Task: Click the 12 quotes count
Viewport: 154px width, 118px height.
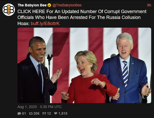Action: pyautogui.click(x=49, y=113)
